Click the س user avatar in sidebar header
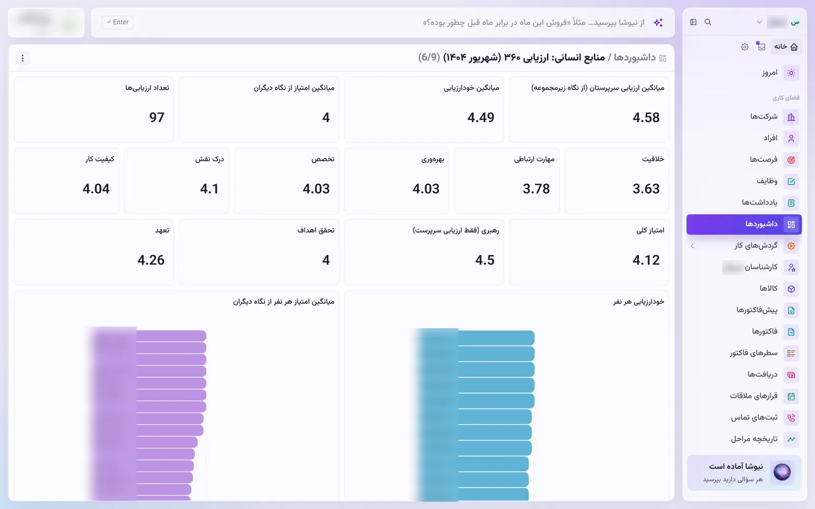The width and height of the screenshot is (815, 509). 795,22
